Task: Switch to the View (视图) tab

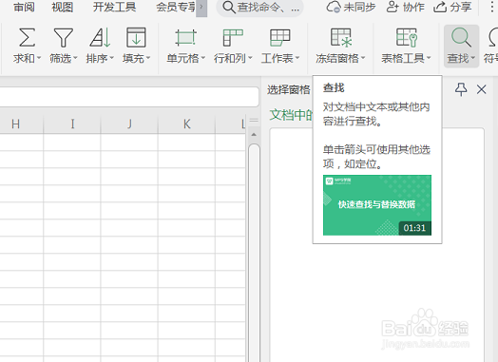Action: pyautogui.click(x=63, y=7)
